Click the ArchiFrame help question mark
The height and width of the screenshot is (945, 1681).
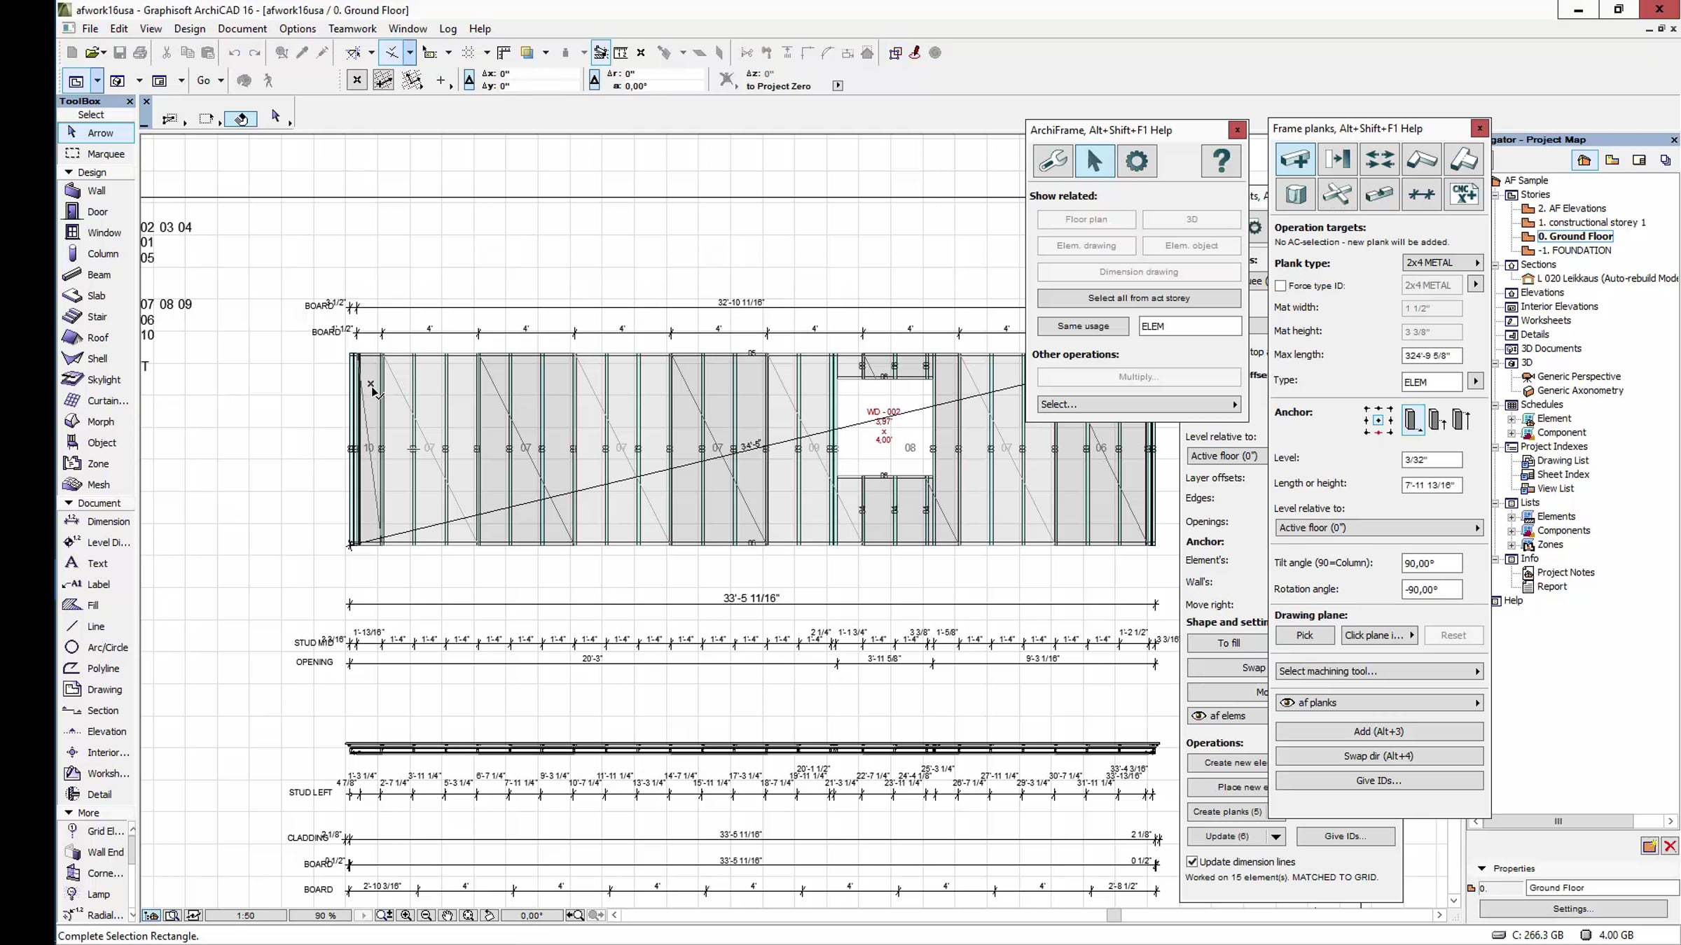point(1221,161)
